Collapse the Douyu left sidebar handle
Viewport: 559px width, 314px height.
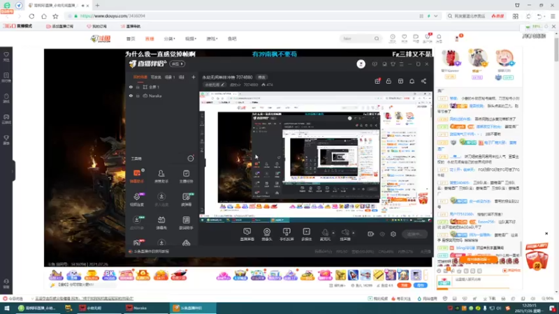13,171
